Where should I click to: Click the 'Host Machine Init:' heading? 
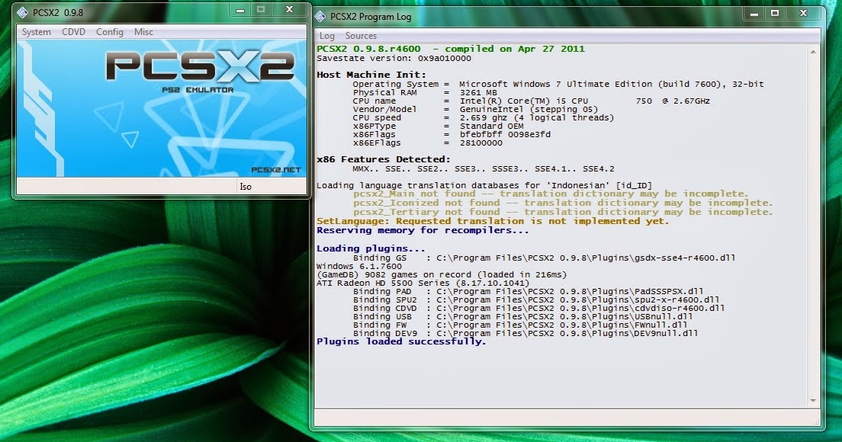[371, 75]
